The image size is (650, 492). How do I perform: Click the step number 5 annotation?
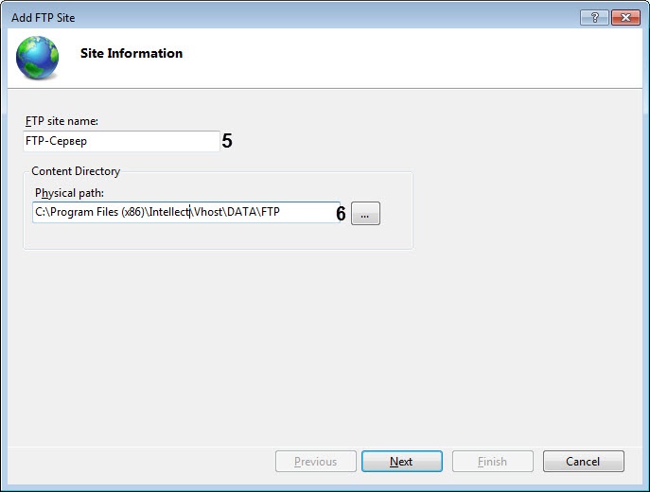(227, 142)
